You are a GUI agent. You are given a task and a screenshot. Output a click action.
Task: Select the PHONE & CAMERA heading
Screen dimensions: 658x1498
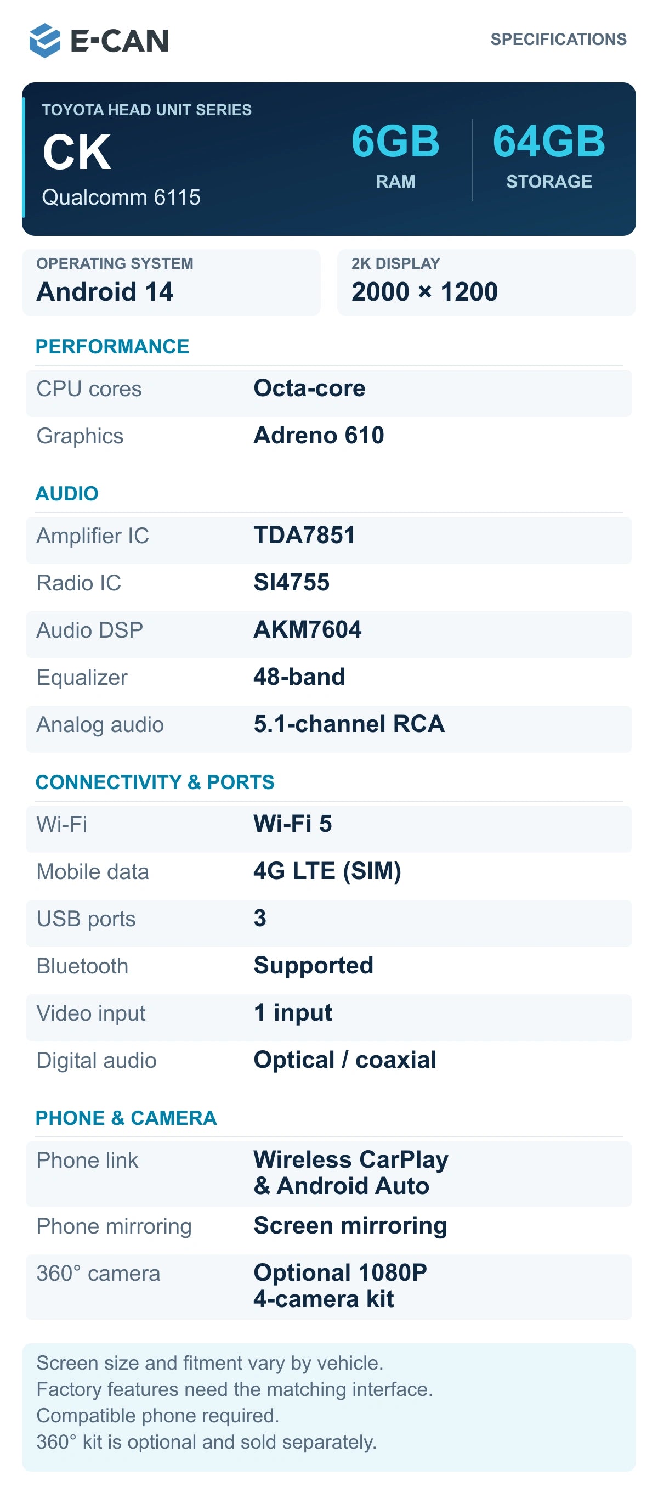click(126, 1118)
